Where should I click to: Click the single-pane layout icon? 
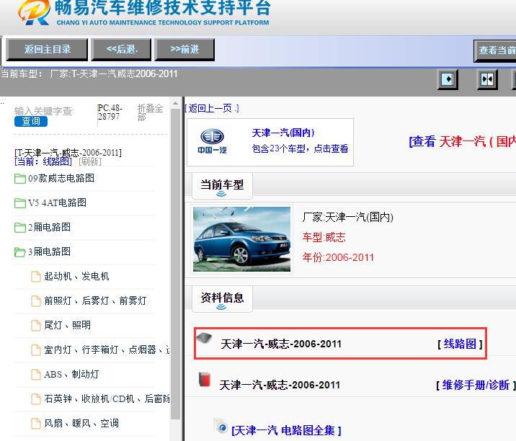(x=448, y=79)
